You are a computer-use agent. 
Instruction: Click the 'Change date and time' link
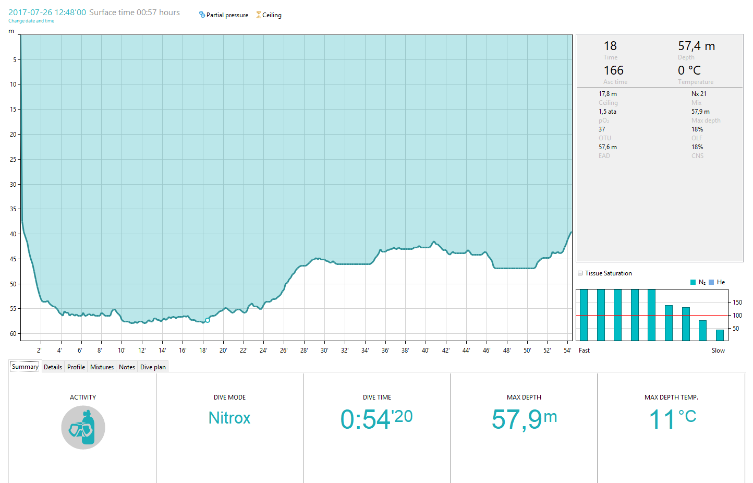click(31, 21)
